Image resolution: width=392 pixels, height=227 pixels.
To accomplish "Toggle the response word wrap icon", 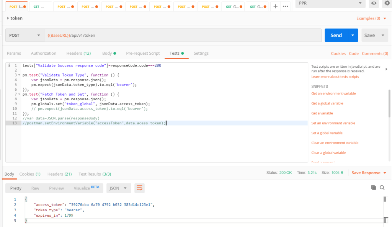I will (140, 188).
